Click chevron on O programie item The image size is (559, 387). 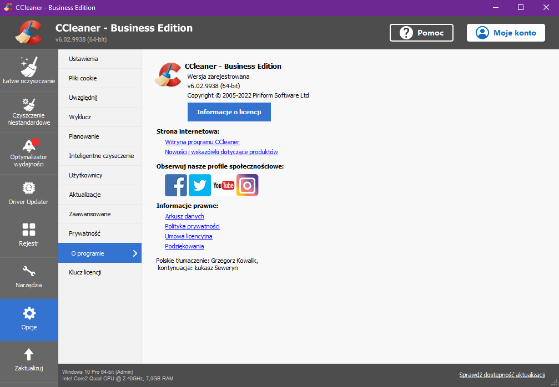(135, 253)
